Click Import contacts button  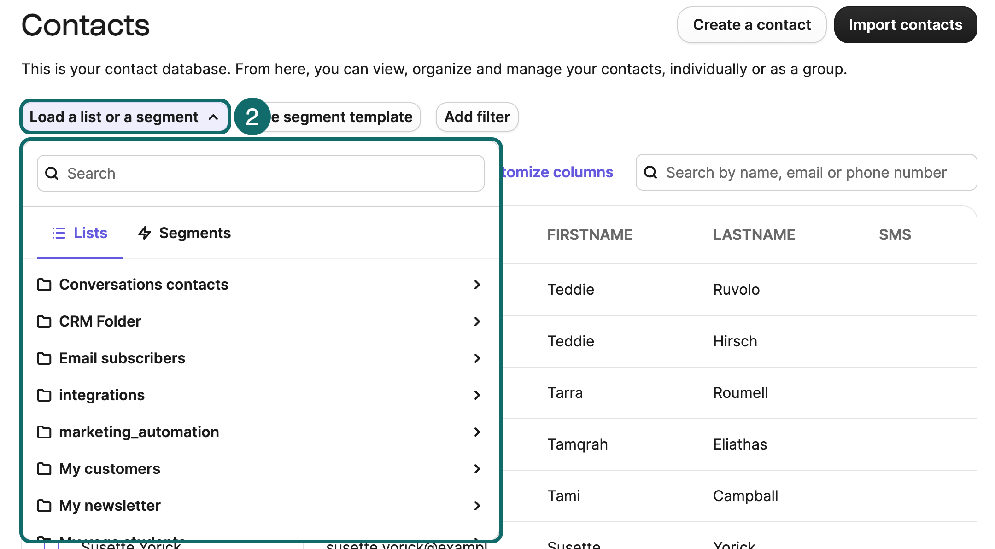pyautogui.click(x=905, y=25)
